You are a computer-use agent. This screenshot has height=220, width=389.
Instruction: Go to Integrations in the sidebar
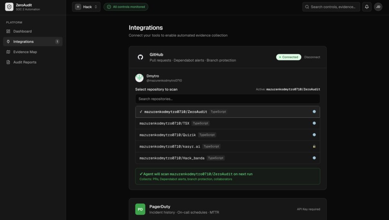(x=33, y=41)
